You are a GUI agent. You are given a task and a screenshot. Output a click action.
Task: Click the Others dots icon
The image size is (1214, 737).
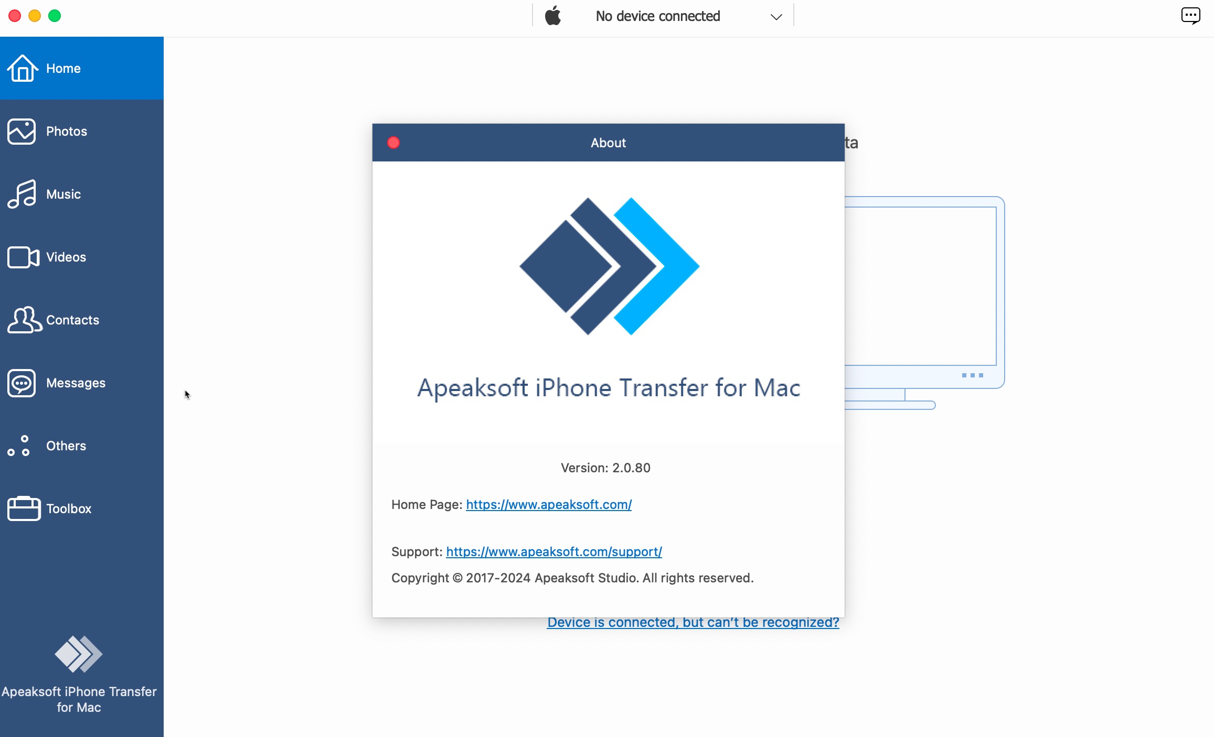(x=19, y=446)
